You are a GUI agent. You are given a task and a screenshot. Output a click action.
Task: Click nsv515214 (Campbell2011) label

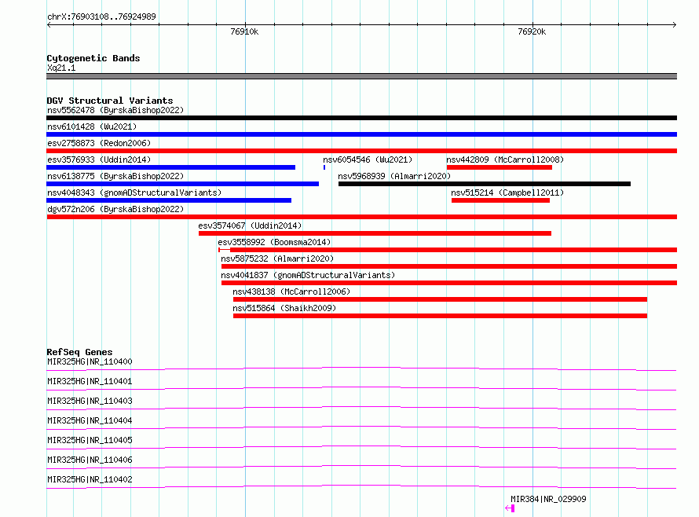507,192
